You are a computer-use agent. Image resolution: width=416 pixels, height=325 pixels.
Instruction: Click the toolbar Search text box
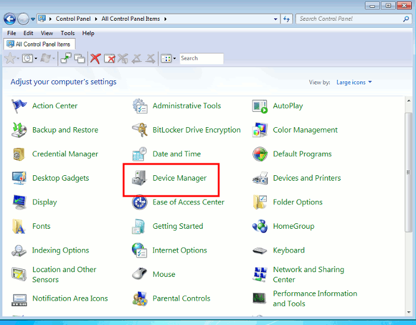click(201, 58)
